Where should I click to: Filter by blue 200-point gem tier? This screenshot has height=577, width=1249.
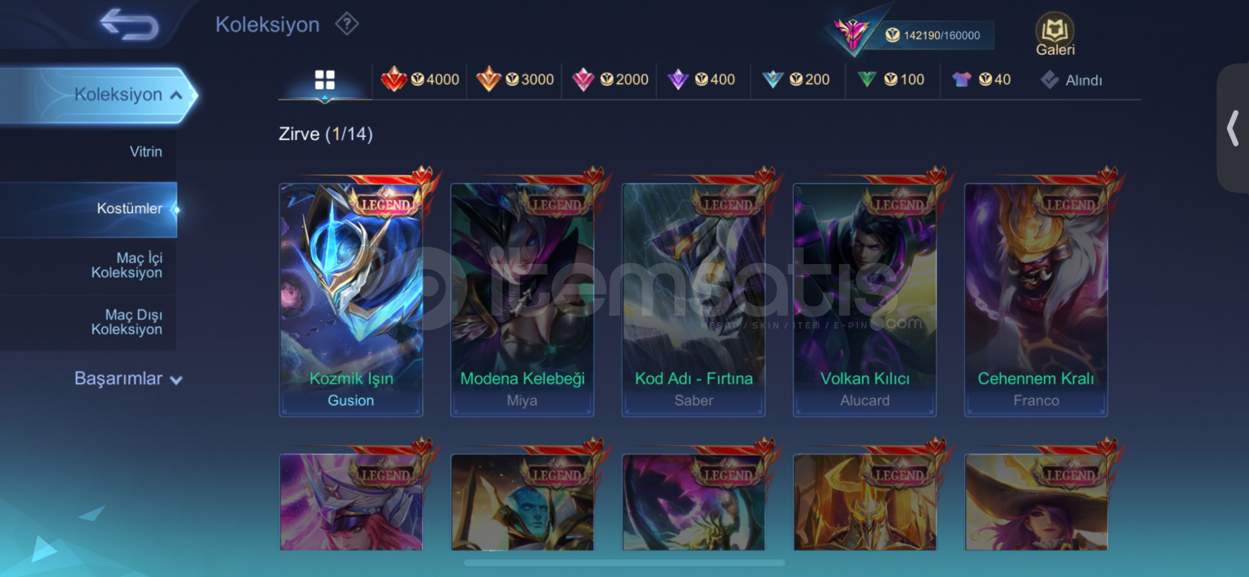[796, 80]
